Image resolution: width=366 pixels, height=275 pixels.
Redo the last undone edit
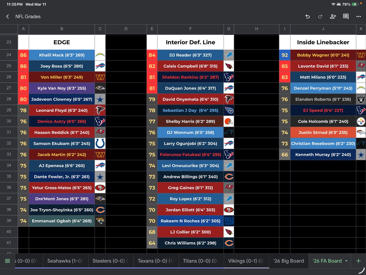pyautogui.click(x=320, y=16)
